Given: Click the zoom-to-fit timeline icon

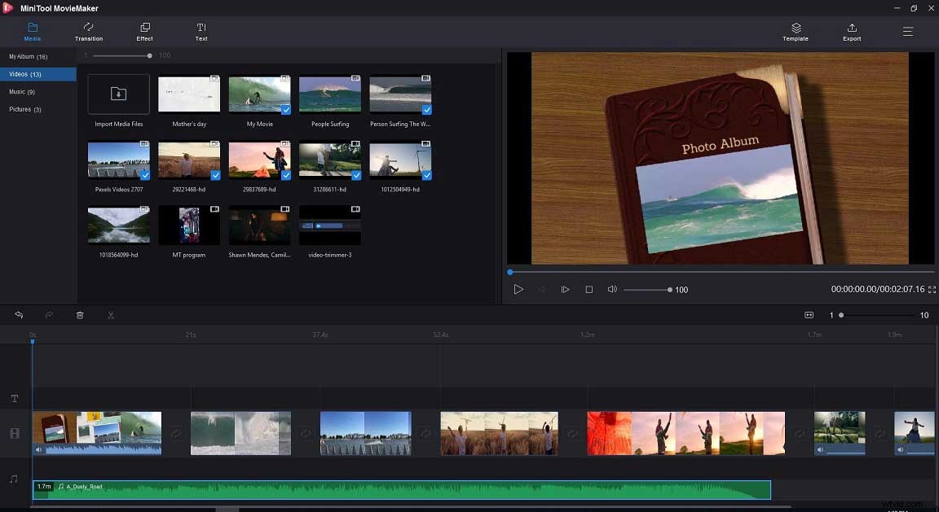Looking at the screenshot, I should pyautogui.click(x=809, y=315).
